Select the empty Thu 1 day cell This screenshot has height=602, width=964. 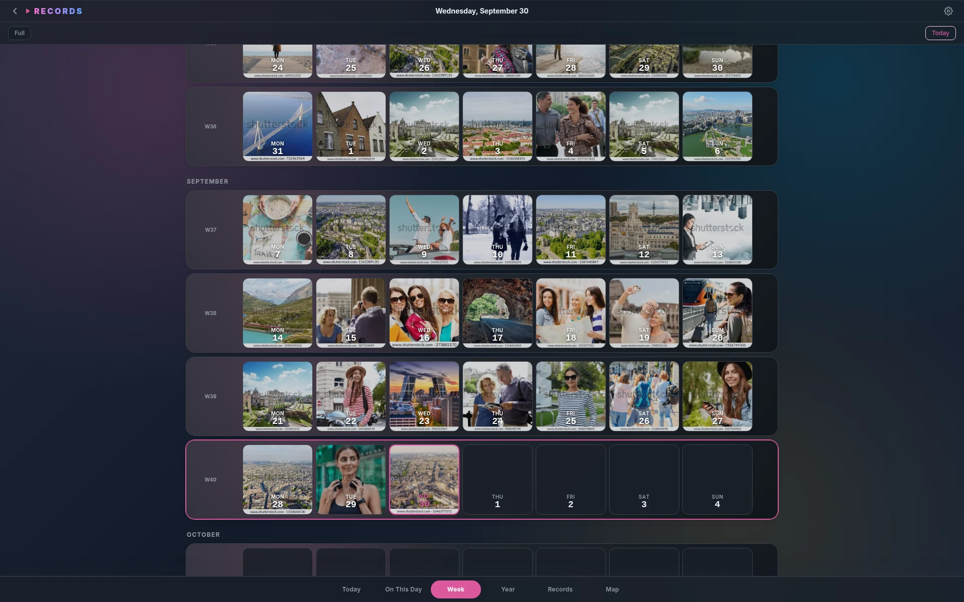click(498, 480)
